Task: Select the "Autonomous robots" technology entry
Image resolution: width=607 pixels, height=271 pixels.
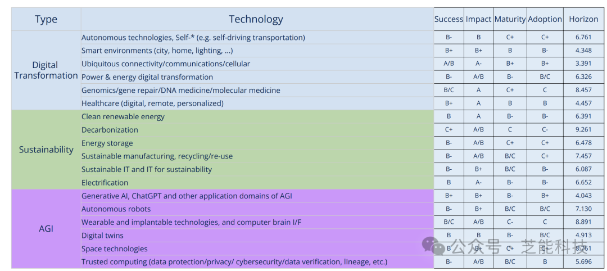Action: tap(116, 209)
